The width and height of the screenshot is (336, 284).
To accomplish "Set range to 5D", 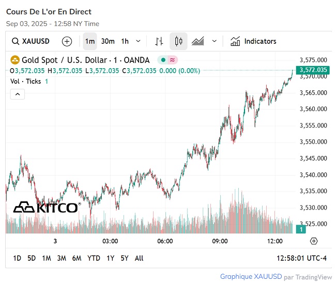I will (32, 258).
